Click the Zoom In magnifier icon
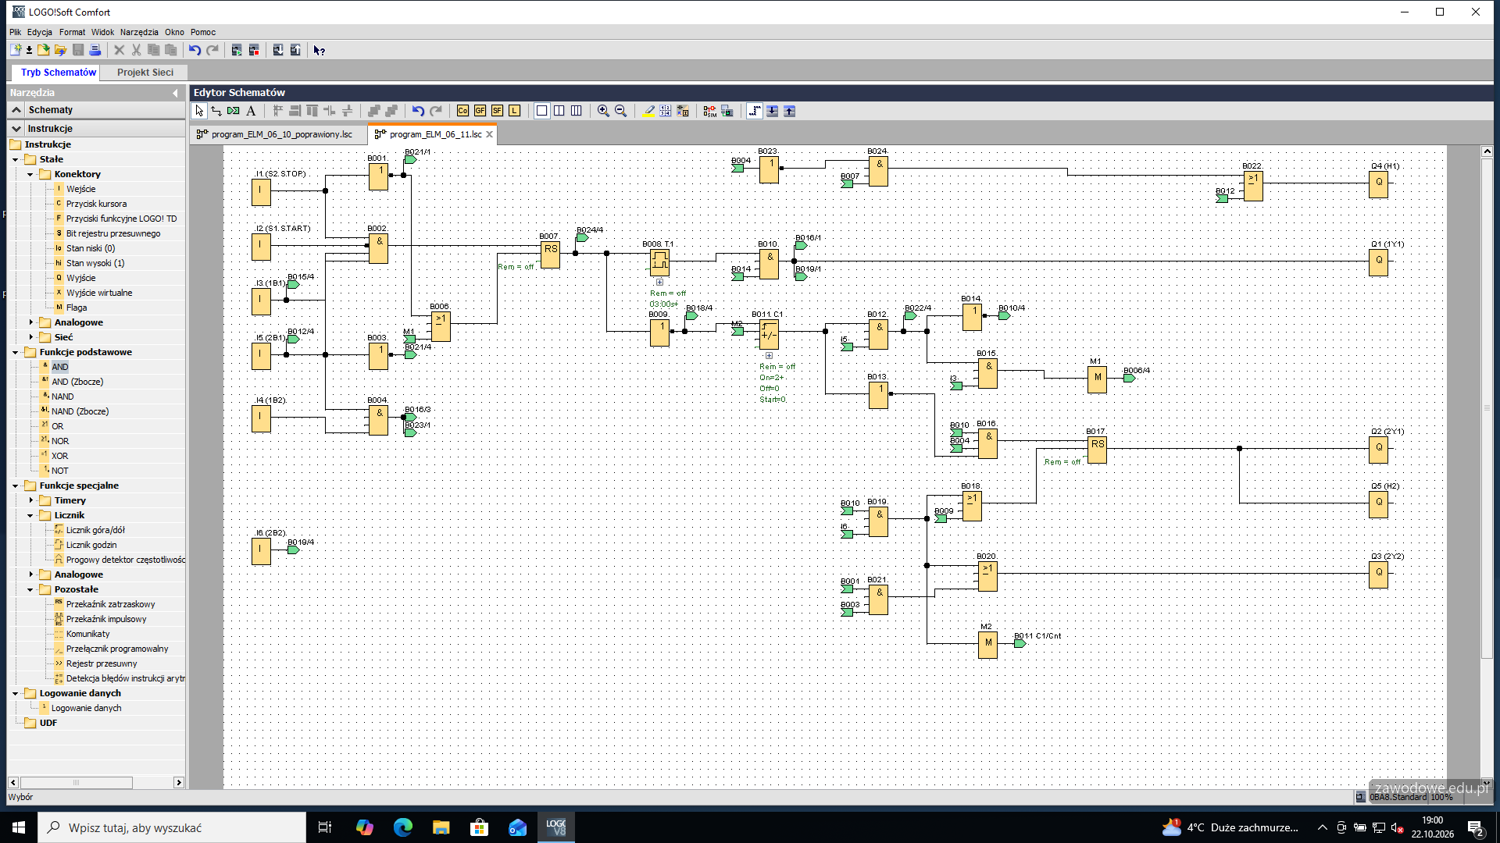Viewport: 1500px width, 843px height. [603, 111]
